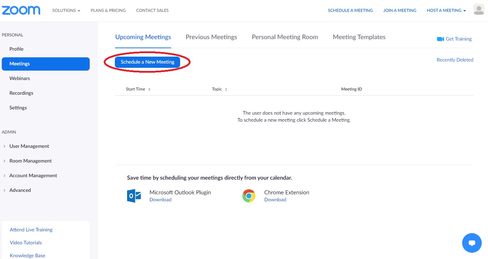
Task: Open the Recently Deleted link
Action: click(x=455, y=60)
